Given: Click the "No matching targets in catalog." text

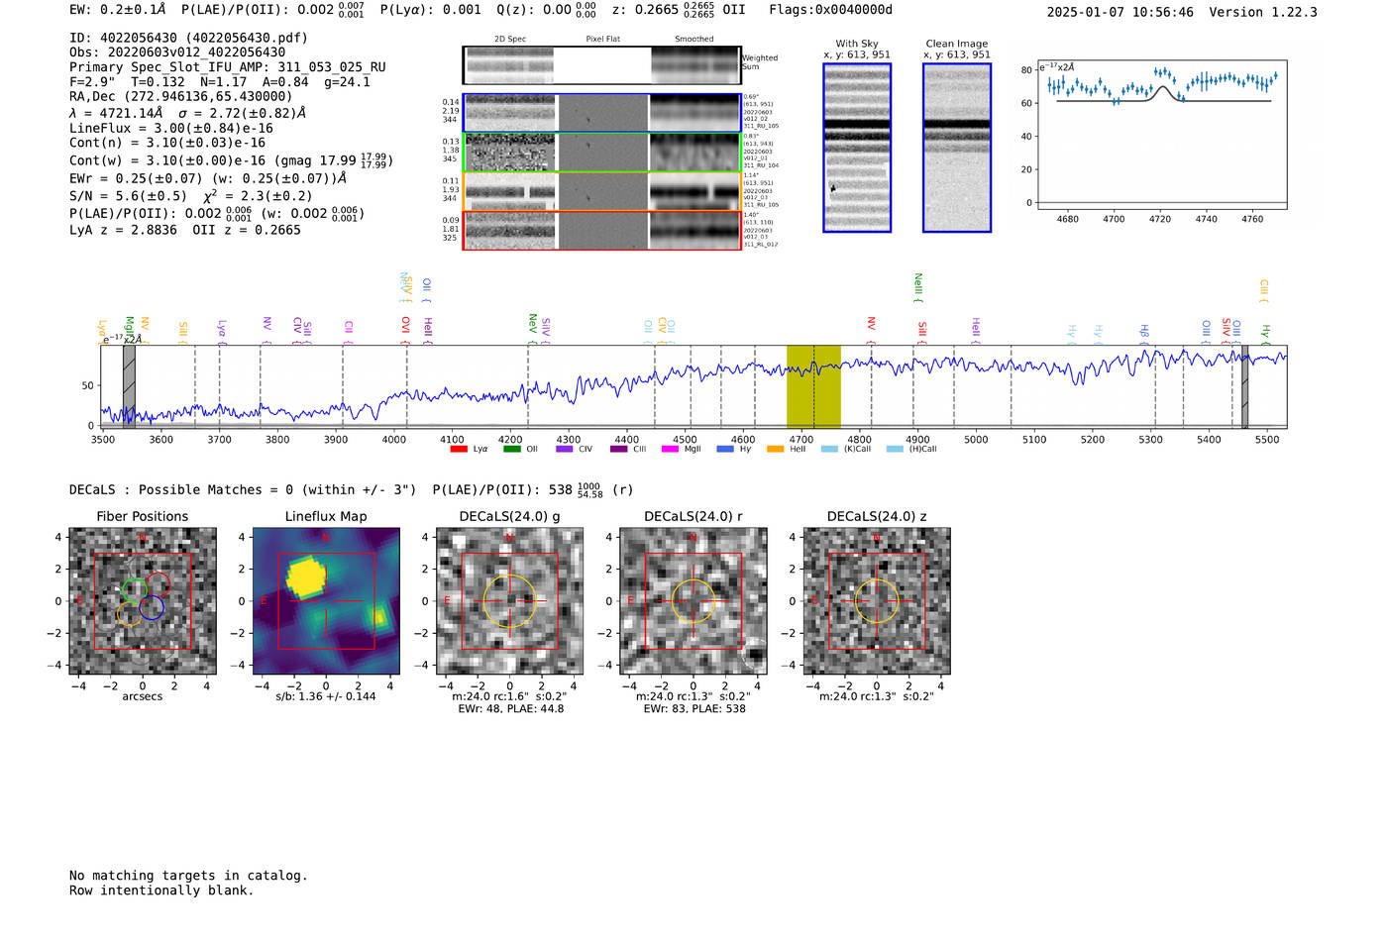Looking at the screenshot, I should tap(188, 876).
